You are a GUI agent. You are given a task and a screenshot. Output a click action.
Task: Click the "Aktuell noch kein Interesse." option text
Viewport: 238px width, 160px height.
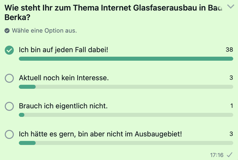pos(64,78)
